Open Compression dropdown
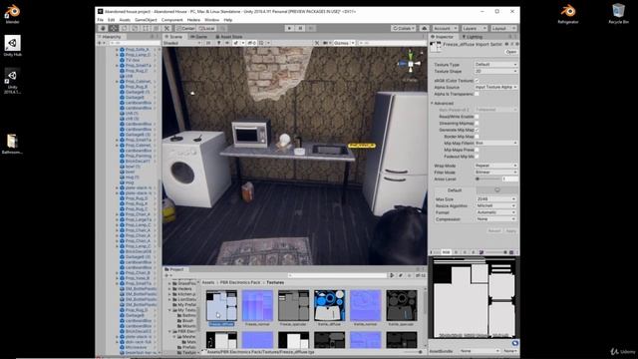 click(495, 219)
